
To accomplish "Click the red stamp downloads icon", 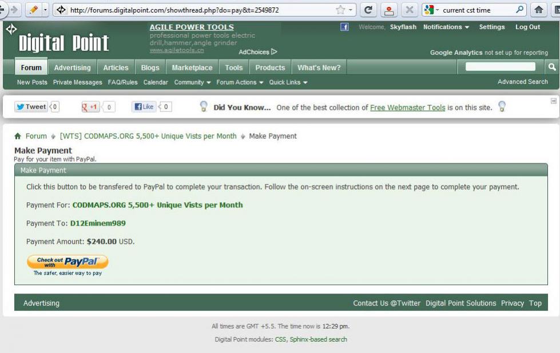I will [x=389, y=10].
